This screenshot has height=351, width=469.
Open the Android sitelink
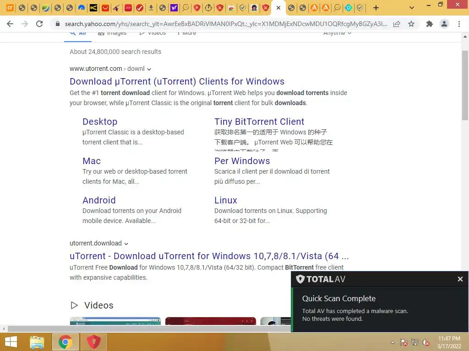(x=99, y=200)
